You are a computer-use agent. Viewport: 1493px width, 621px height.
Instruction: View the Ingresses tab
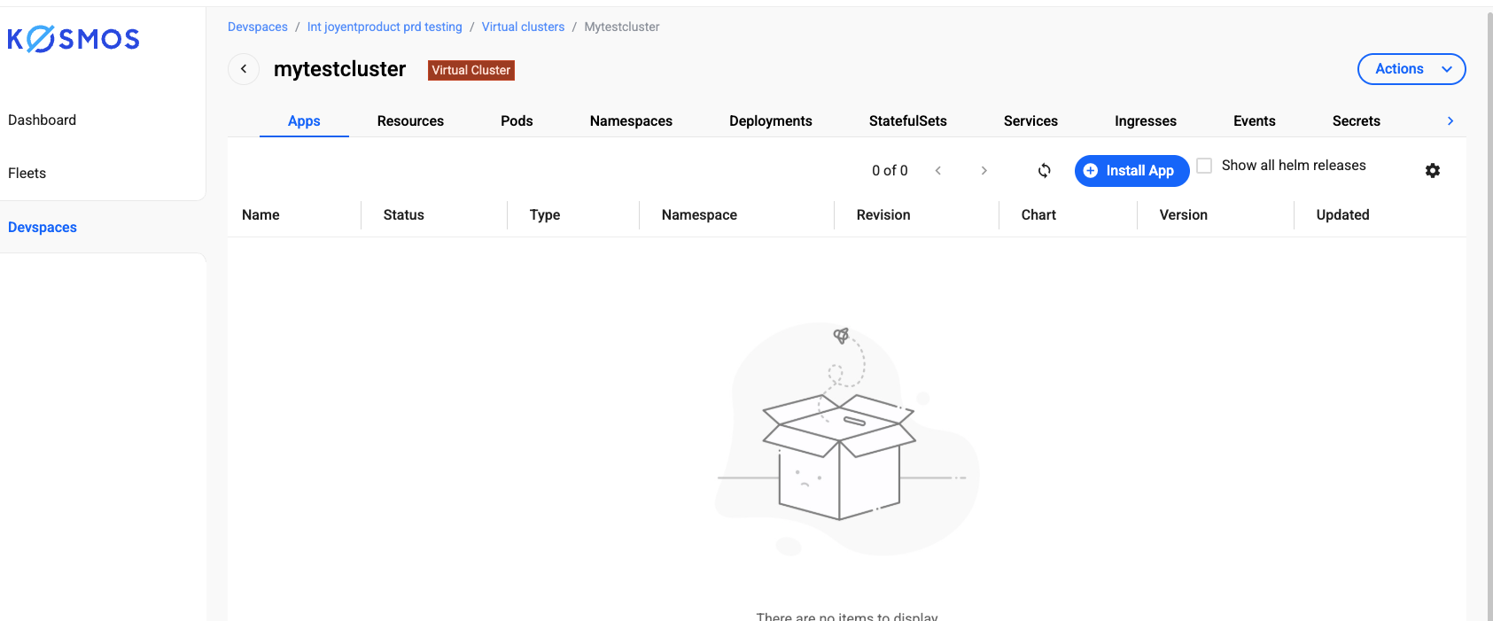[1146, 121]
